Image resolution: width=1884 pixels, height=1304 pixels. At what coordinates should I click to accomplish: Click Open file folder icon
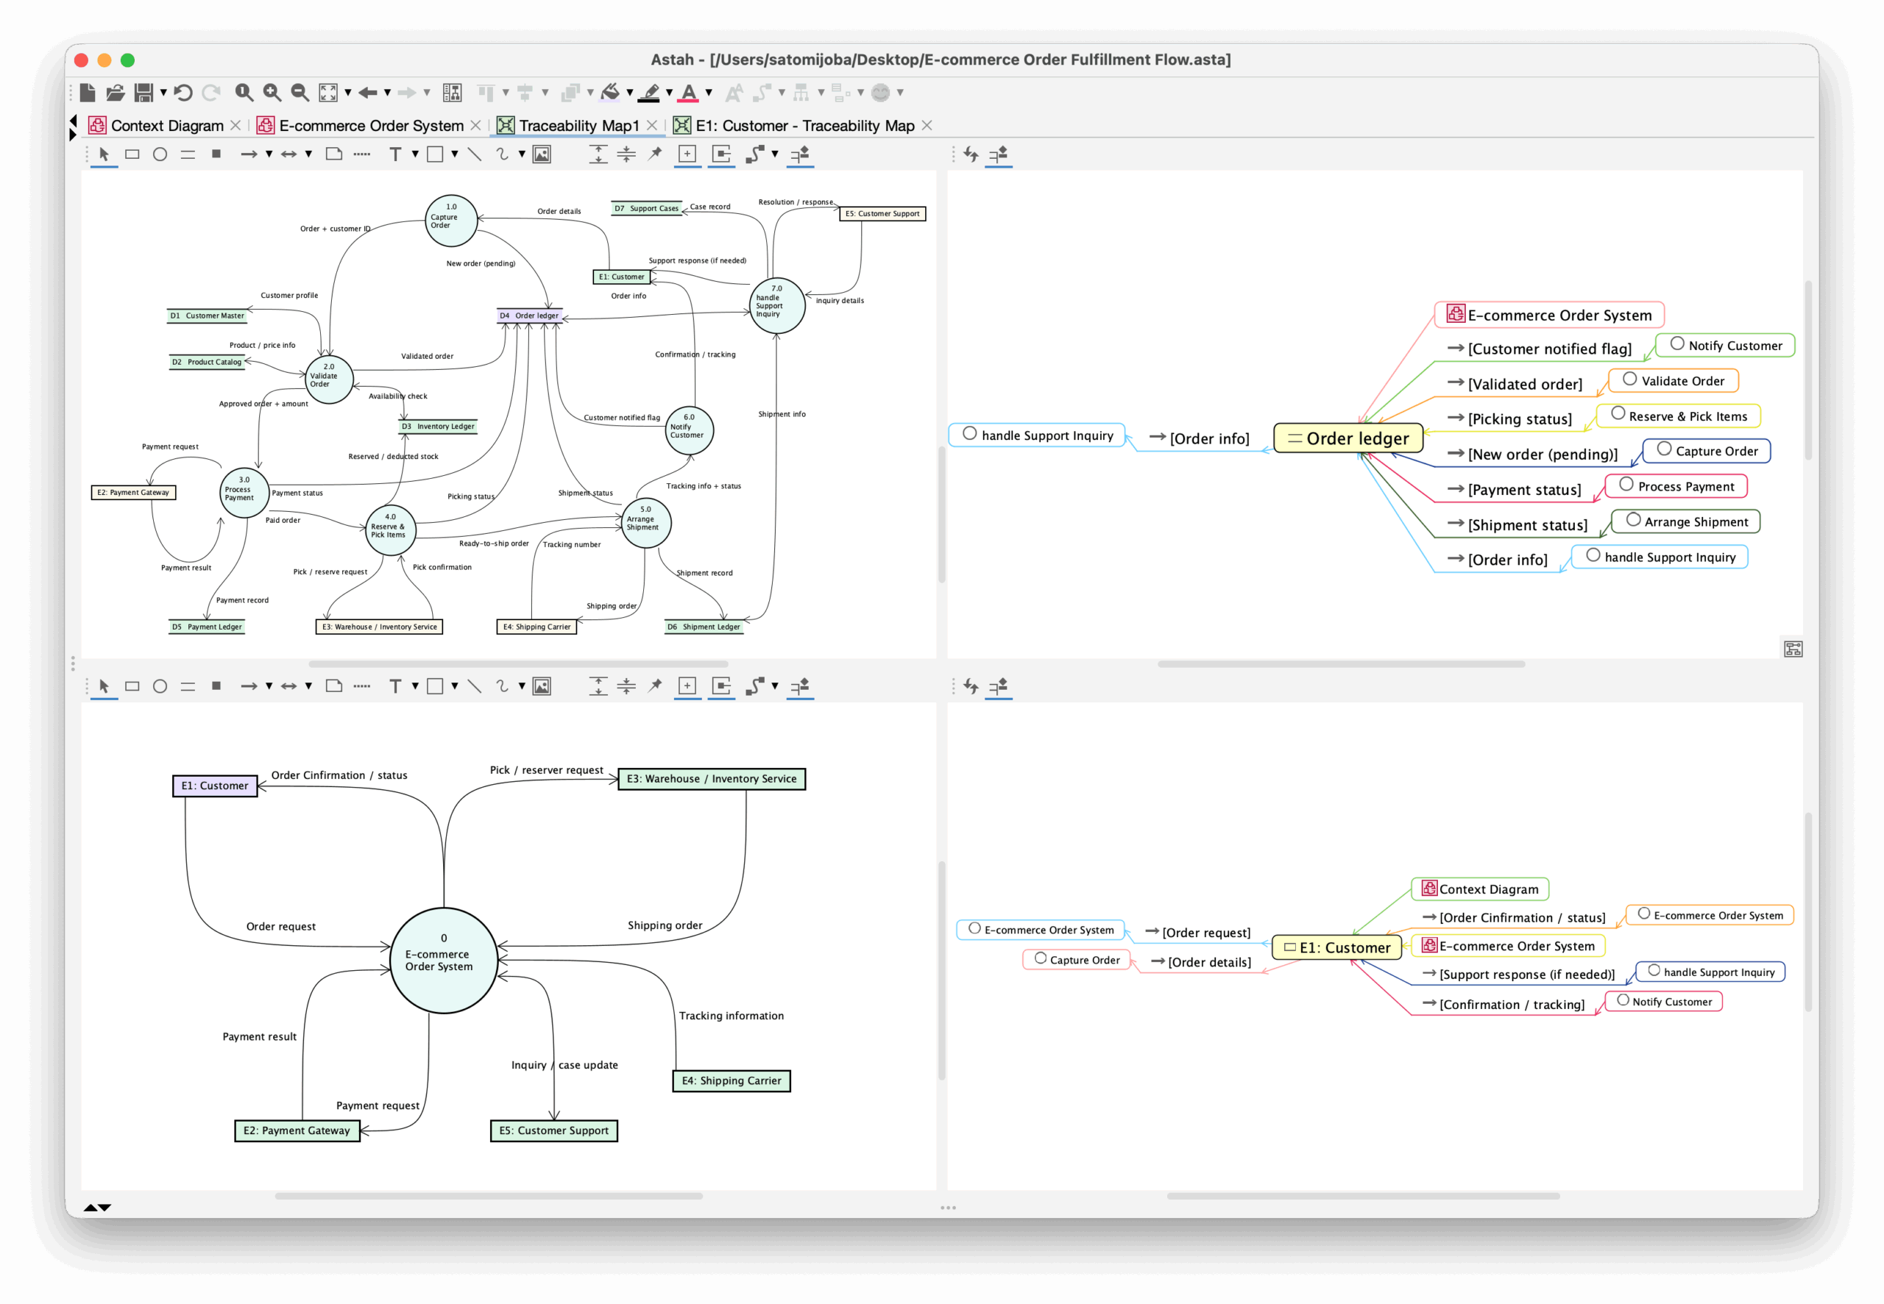tap(116, 93)
